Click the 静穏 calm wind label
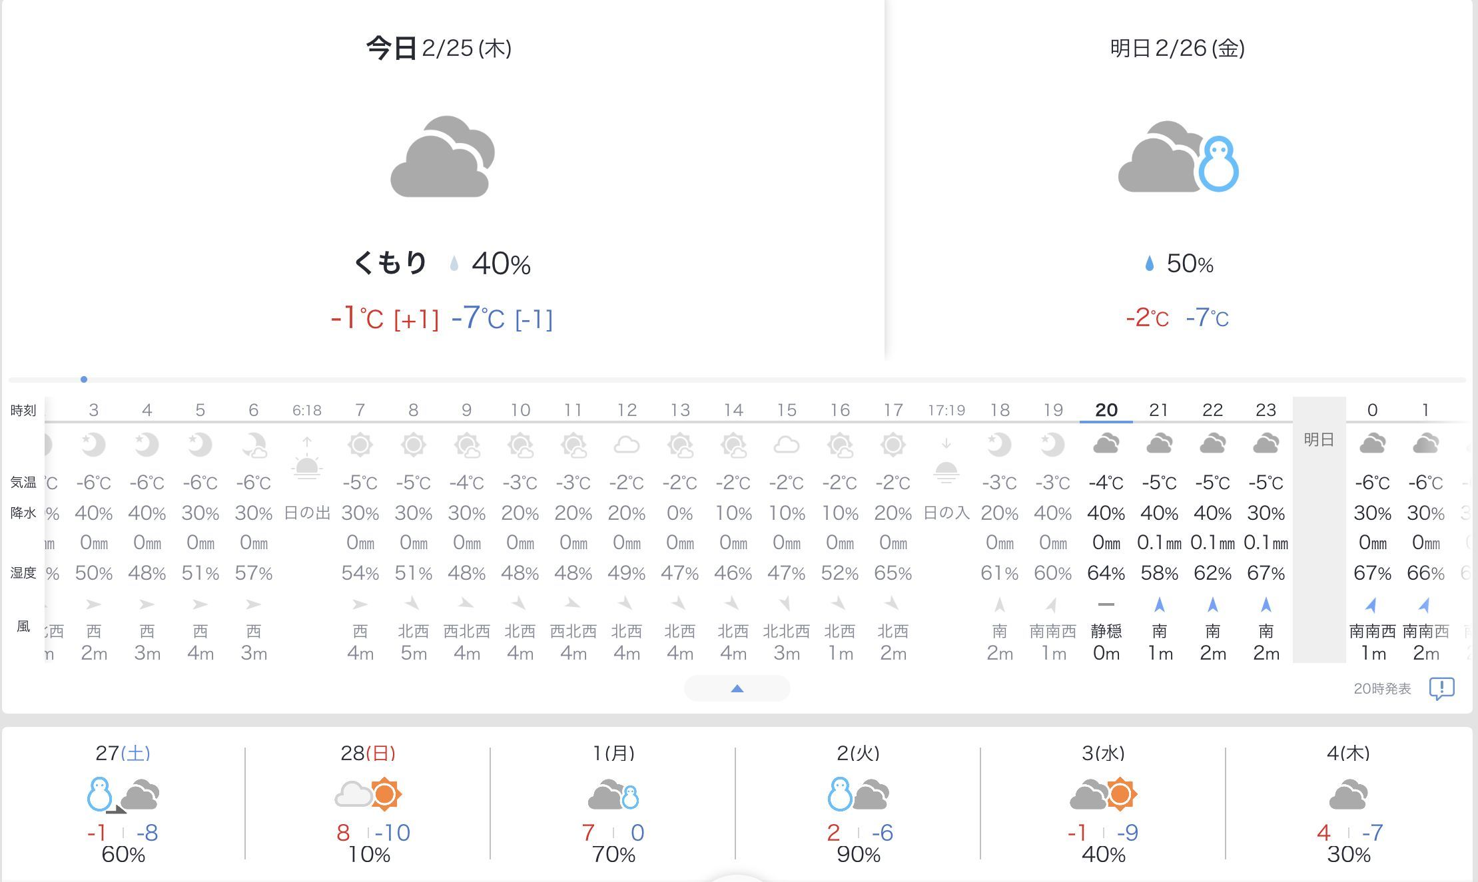 (x=1106, y=631)
